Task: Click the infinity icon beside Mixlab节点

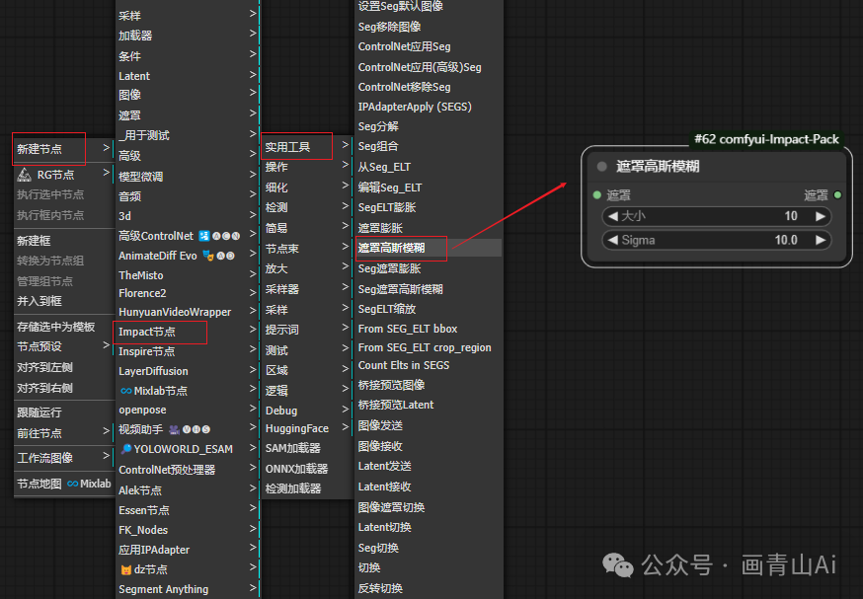Action: (x=126, y=391)
